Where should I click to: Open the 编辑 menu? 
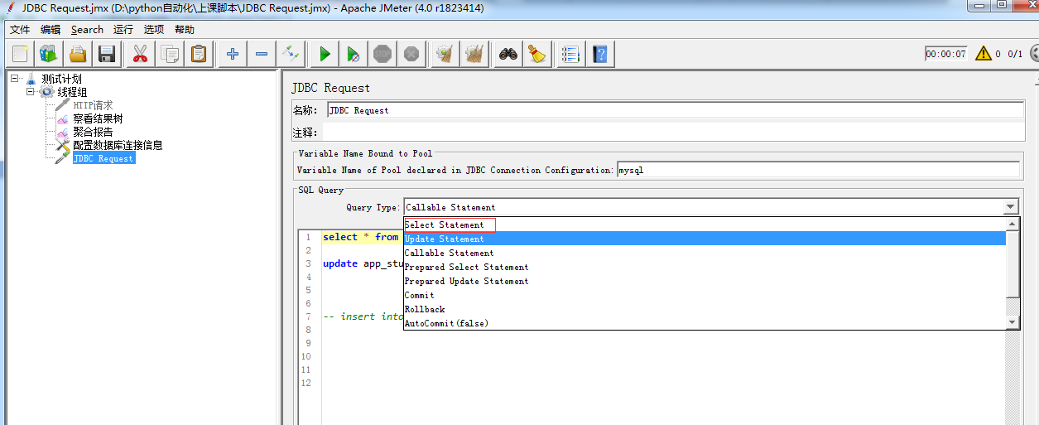tap(51, 29)
